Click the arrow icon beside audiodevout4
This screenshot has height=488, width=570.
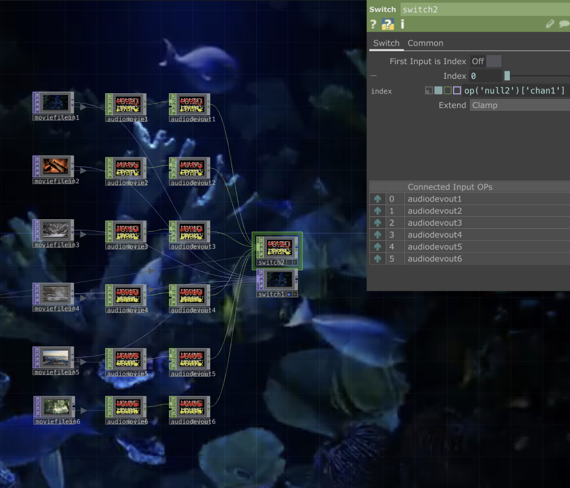[377, 235]
